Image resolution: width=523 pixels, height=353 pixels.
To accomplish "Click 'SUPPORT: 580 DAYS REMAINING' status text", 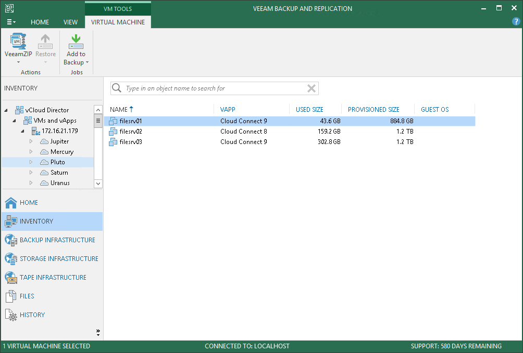I will (456, 346).
